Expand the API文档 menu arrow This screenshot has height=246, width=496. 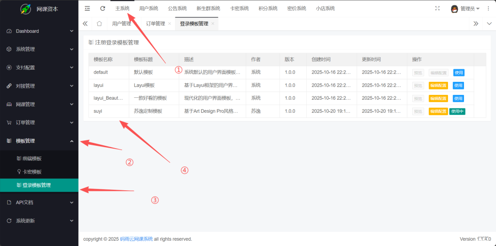click(72, 202)
